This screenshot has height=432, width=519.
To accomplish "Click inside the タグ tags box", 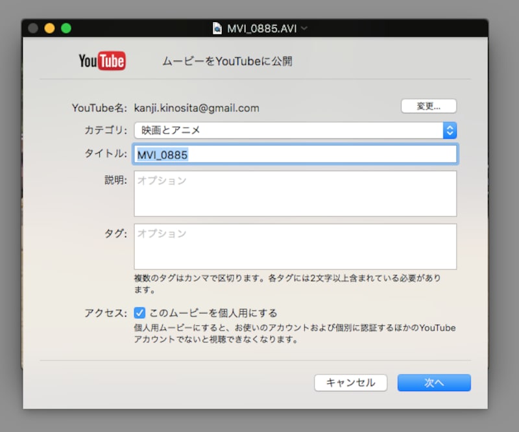I will click(x=295, y=246).
